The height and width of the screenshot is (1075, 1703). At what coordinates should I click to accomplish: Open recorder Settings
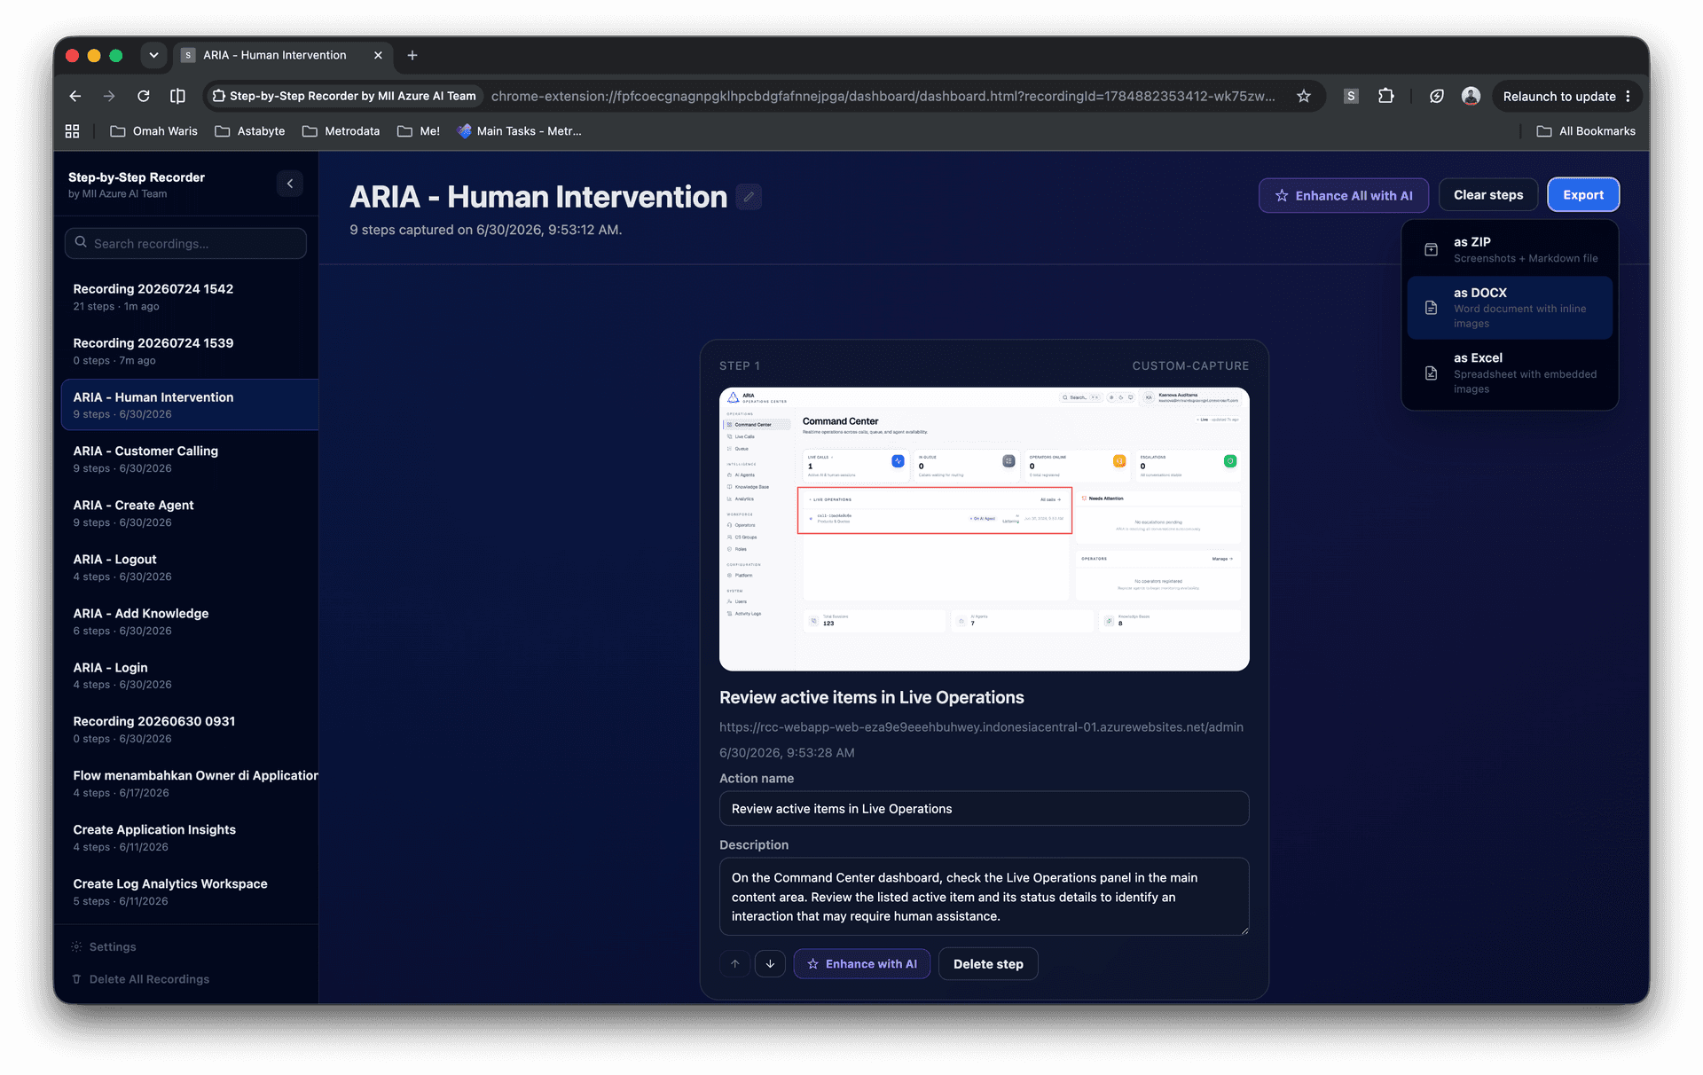click(x=104, y=947)
